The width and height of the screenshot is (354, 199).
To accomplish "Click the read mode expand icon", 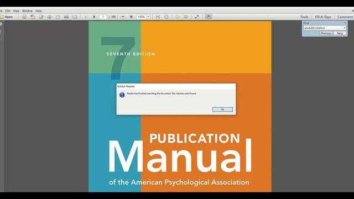I will [197, 17].
